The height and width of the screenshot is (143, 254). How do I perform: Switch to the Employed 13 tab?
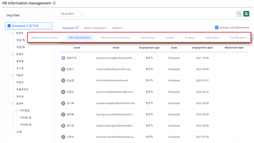[x=70, y=28]
